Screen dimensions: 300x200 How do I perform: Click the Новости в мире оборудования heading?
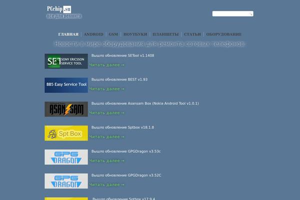[x=149, y=44]
